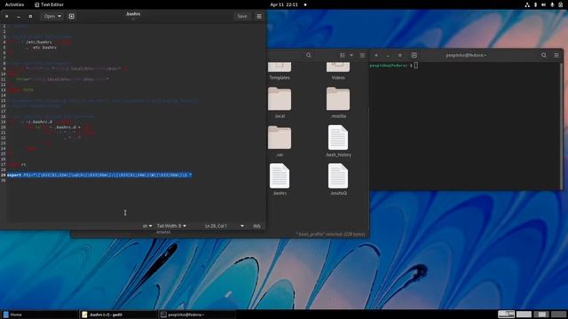
Task: Open the Tab Width dropdown
Action: coord(171,226)
